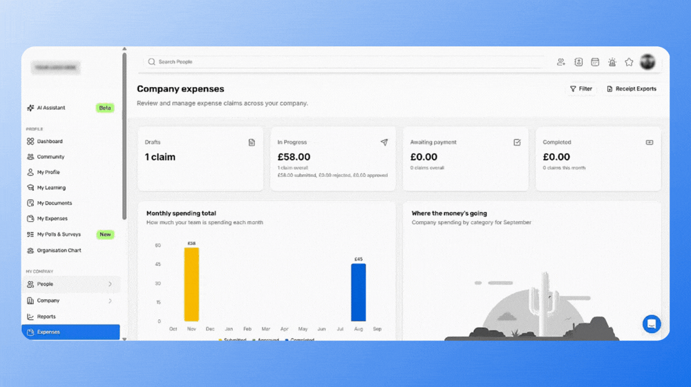Open the contact card icon in the top bar
Image resolution: width=691 pixels, height=387 pixels.
click(x=578, y=62)
